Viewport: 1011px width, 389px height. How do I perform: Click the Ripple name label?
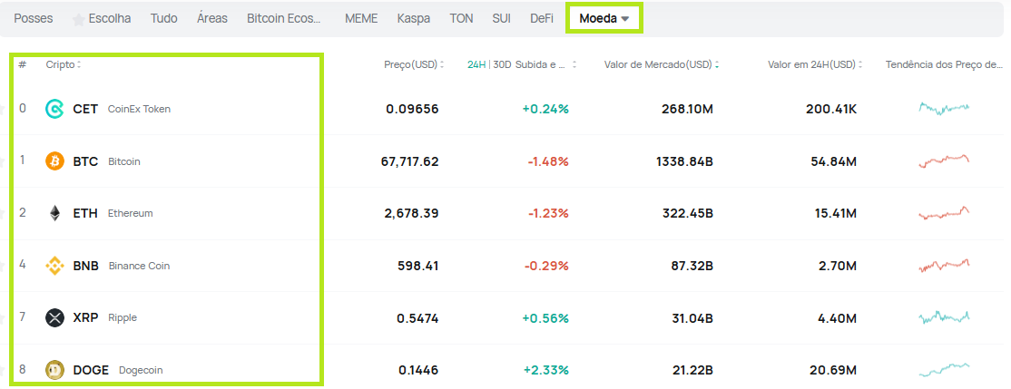click(x=123, y=317)
